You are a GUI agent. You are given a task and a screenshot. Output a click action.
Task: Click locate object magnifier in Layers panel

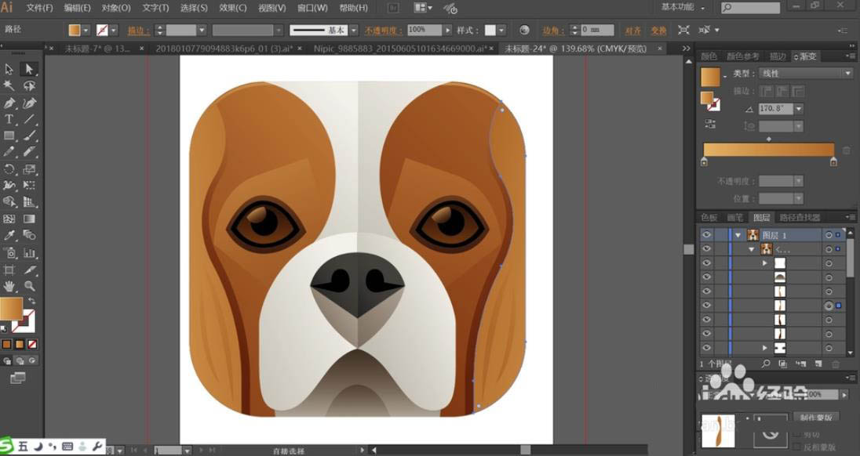766,364
